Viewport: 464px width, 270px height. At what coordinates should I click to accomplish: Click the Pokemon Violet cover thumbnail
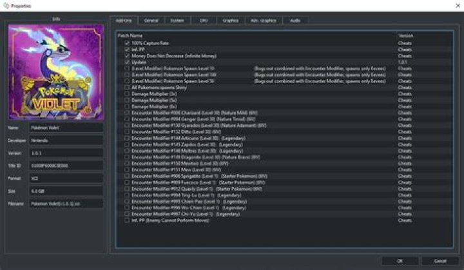pyautogui.click(x=56, y=72)
